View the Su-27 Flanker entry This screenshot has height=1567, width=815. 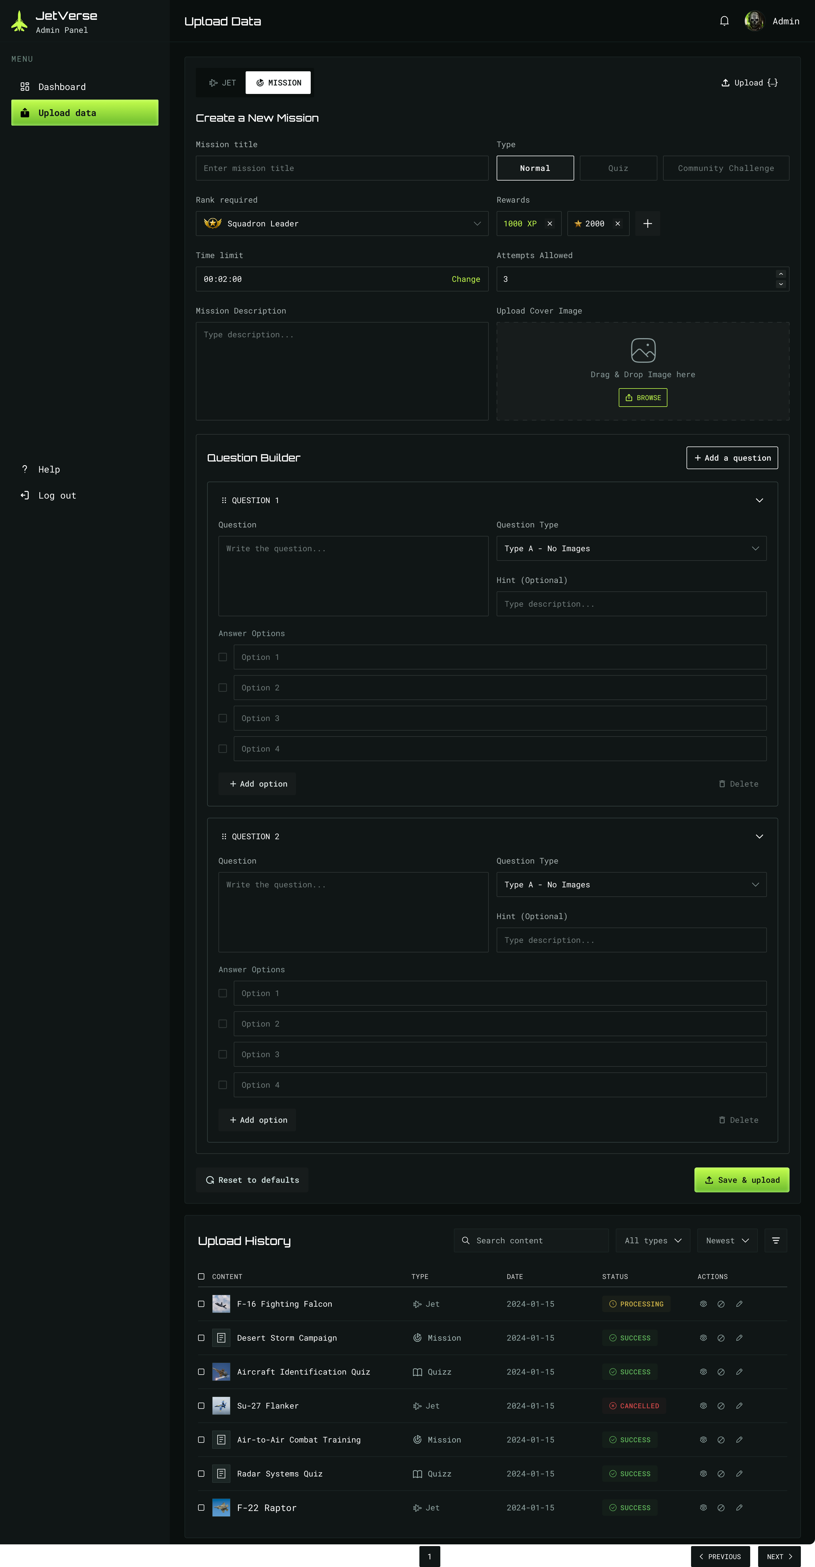704,1406
